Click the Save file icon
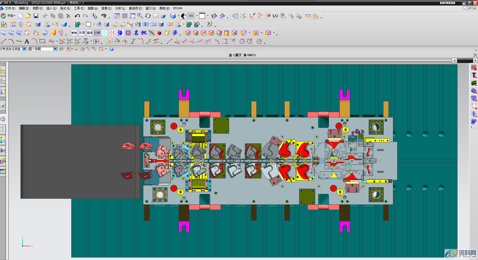The image size is (478, 260). pyautogui.click(x=36, y=16)
